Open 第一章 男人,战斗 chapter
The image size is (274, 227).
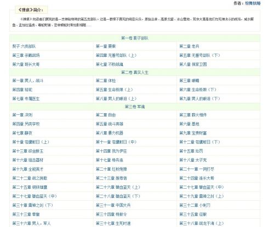pyautogui.click(x=28, y=80)
